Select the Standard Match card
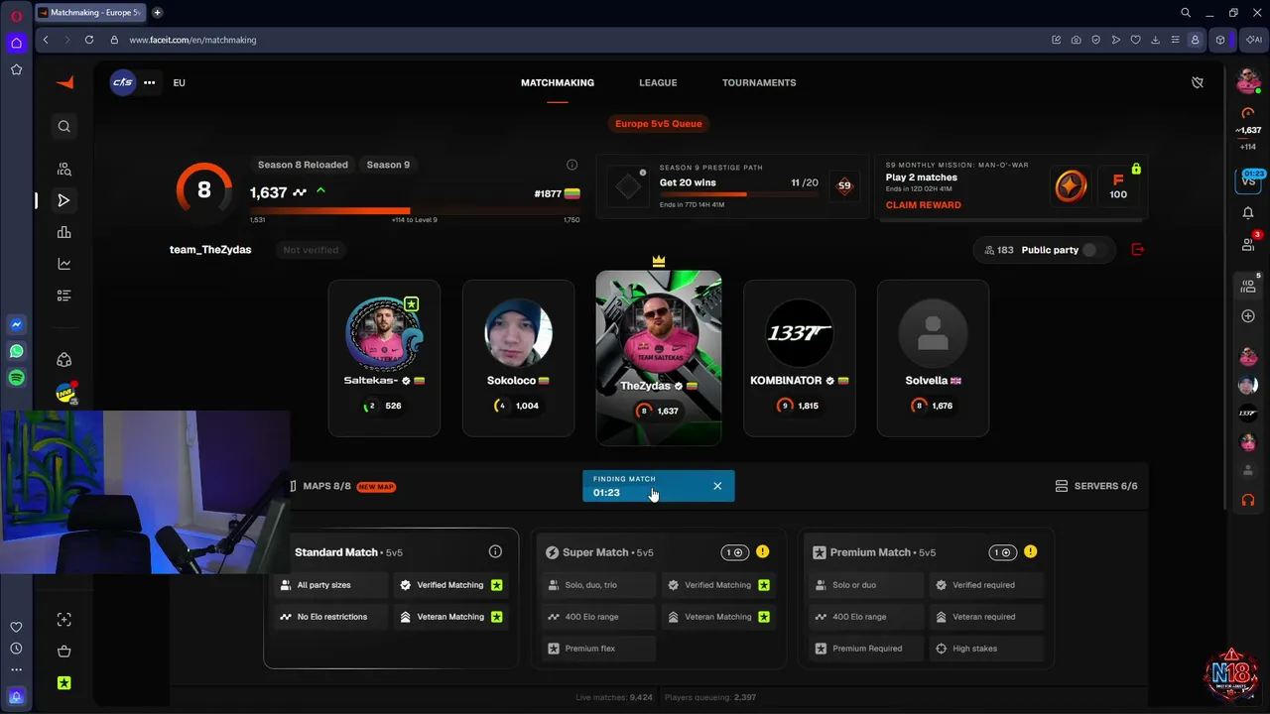Viewport: 1270px width, 714px height. (391, 598)
